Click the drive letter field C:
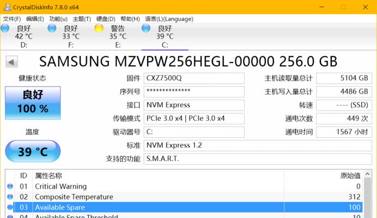 [x=194, y=132]
